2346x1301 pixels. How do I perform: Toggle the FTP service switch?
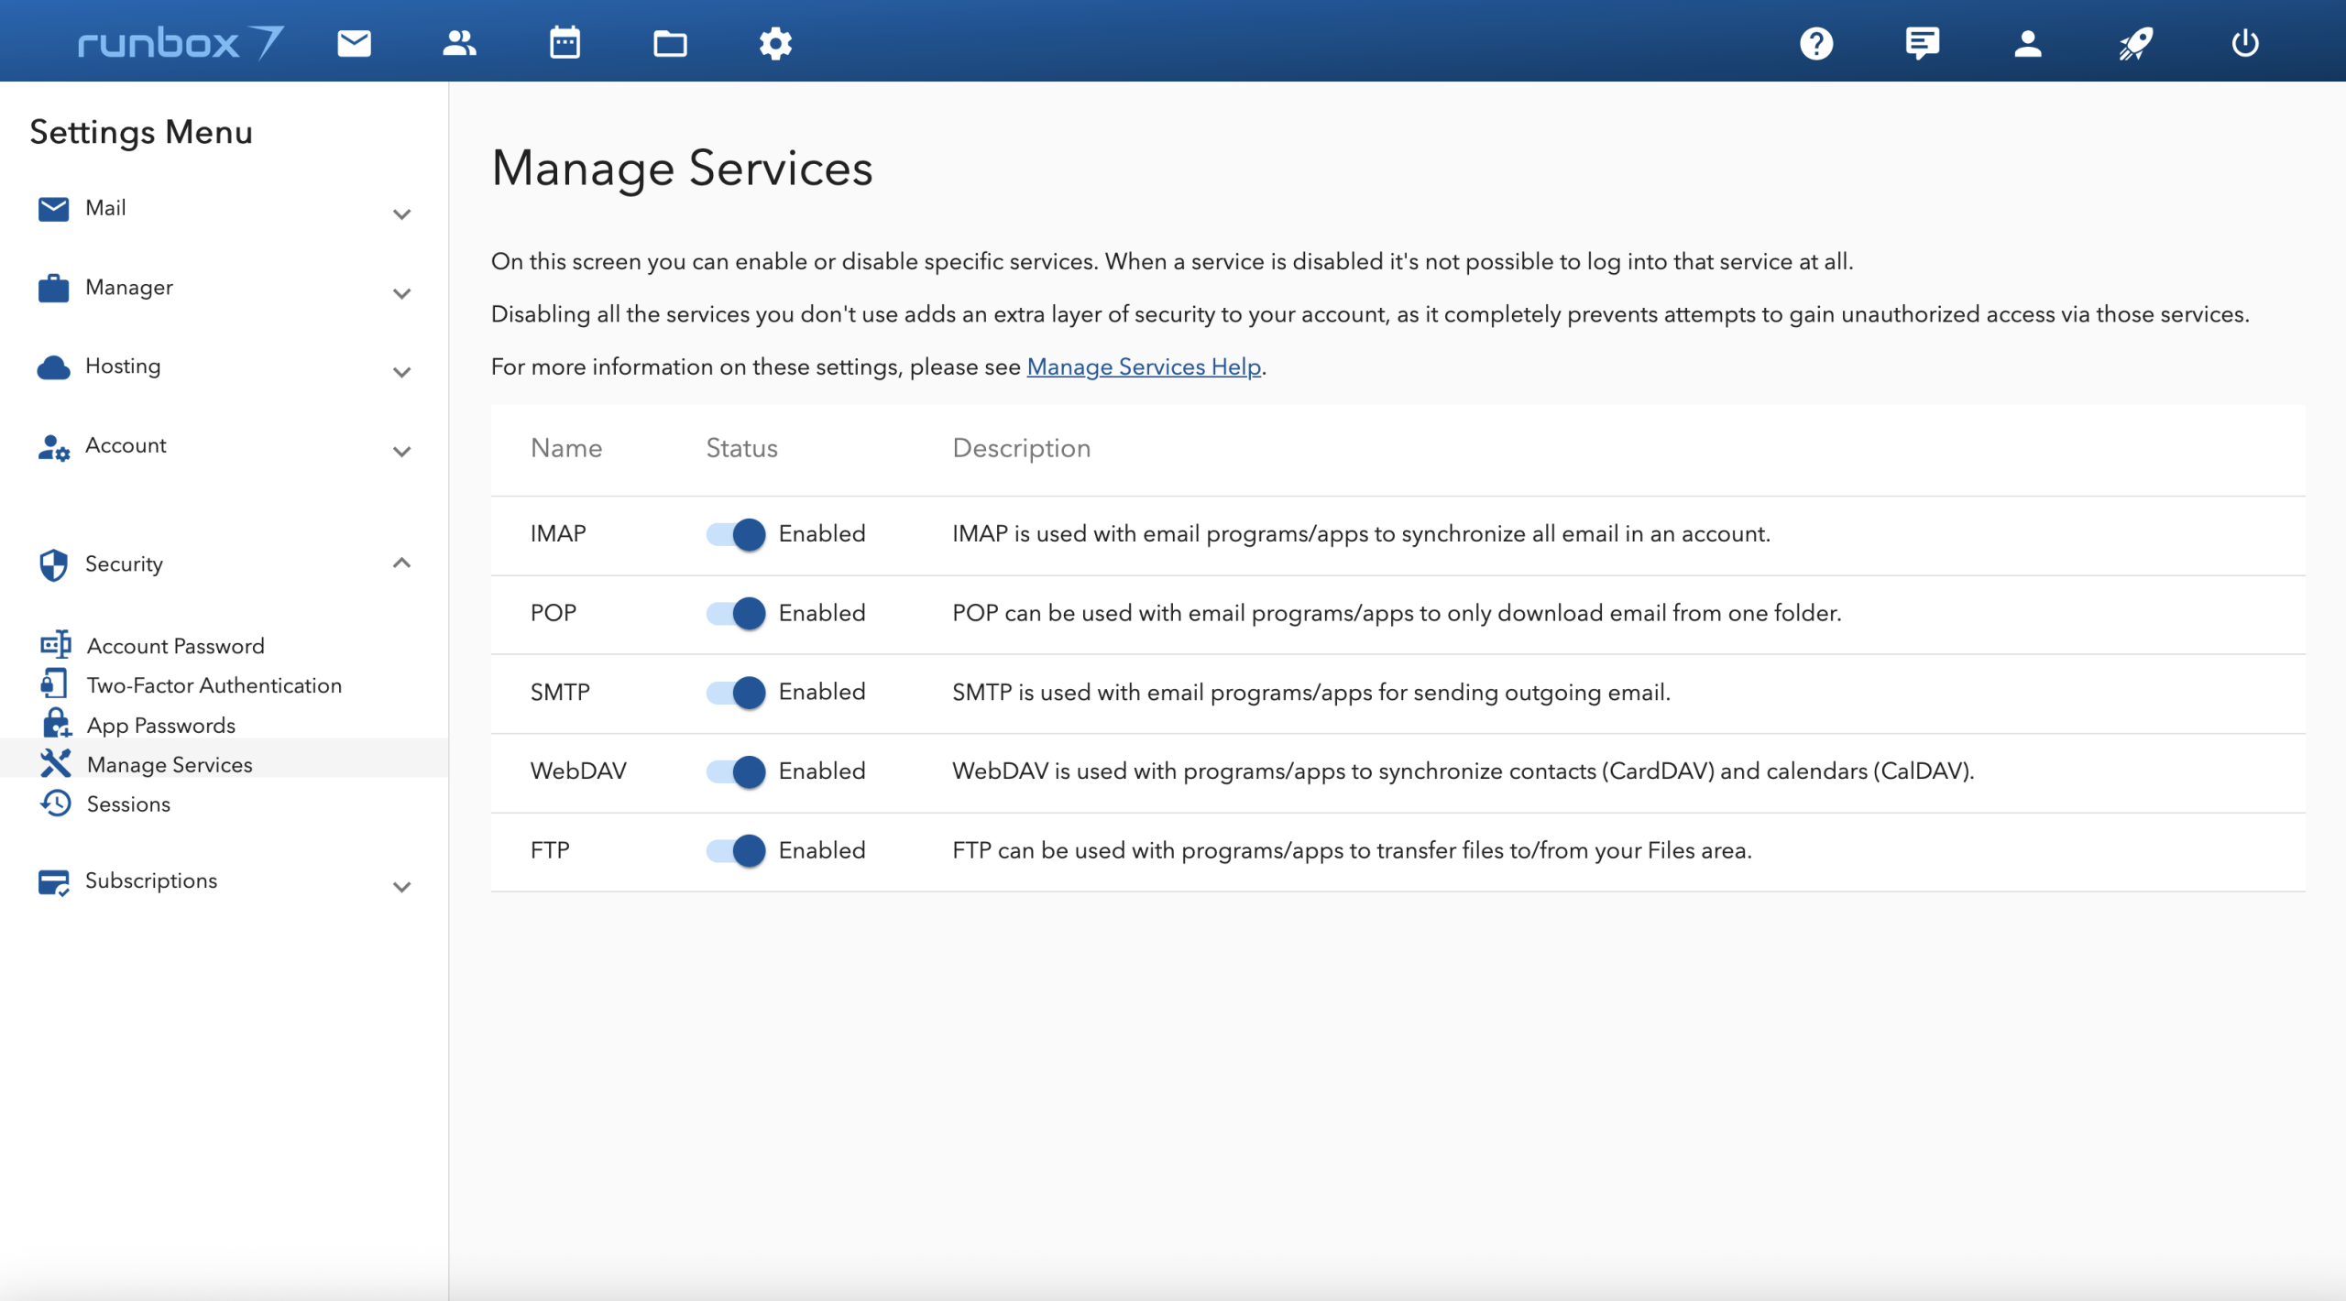click(736, 850)
